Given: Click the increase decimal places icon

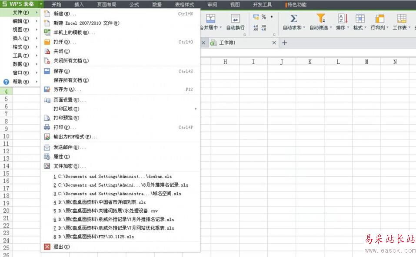Looking at the screenshot, I should 256,28.
